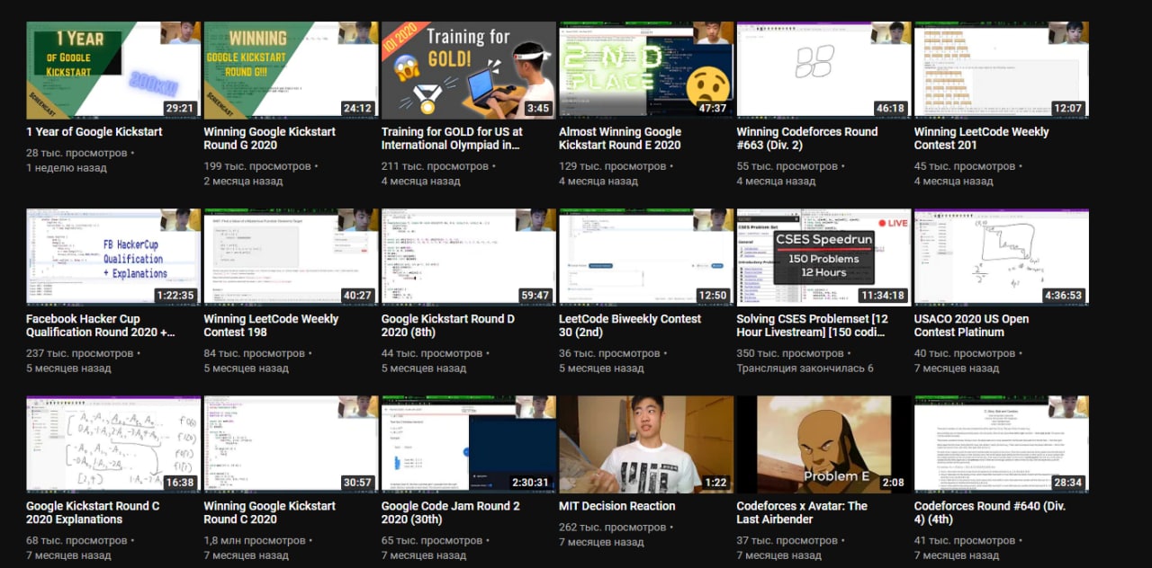Viewport: 1152px width, 568px height.
Task: Click the '199 тыс. просмотров' view count
Action: coord(257,166)
